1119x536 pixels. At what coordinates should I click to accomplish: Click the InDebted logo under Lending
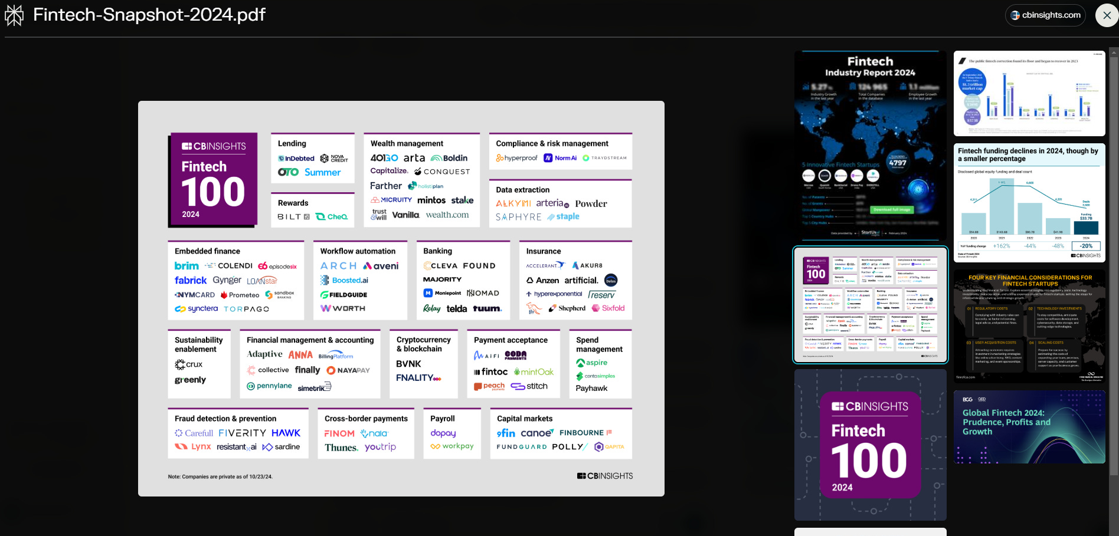[296, 159]
